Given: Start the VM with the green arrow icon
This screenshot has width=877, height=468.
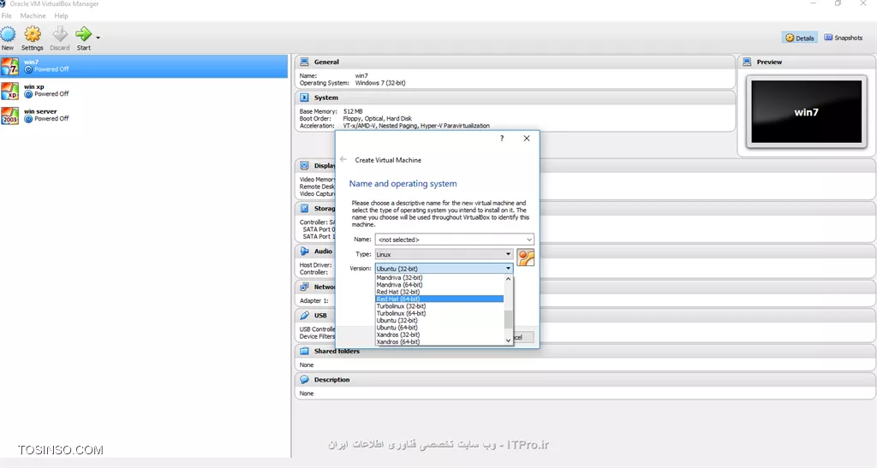Looking at the screenshot, I should coord(83,34).
